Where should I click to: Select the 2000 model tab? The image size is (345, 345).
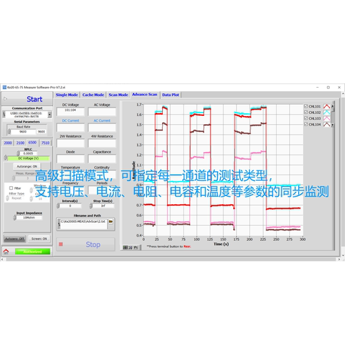[x=8, y=143]
